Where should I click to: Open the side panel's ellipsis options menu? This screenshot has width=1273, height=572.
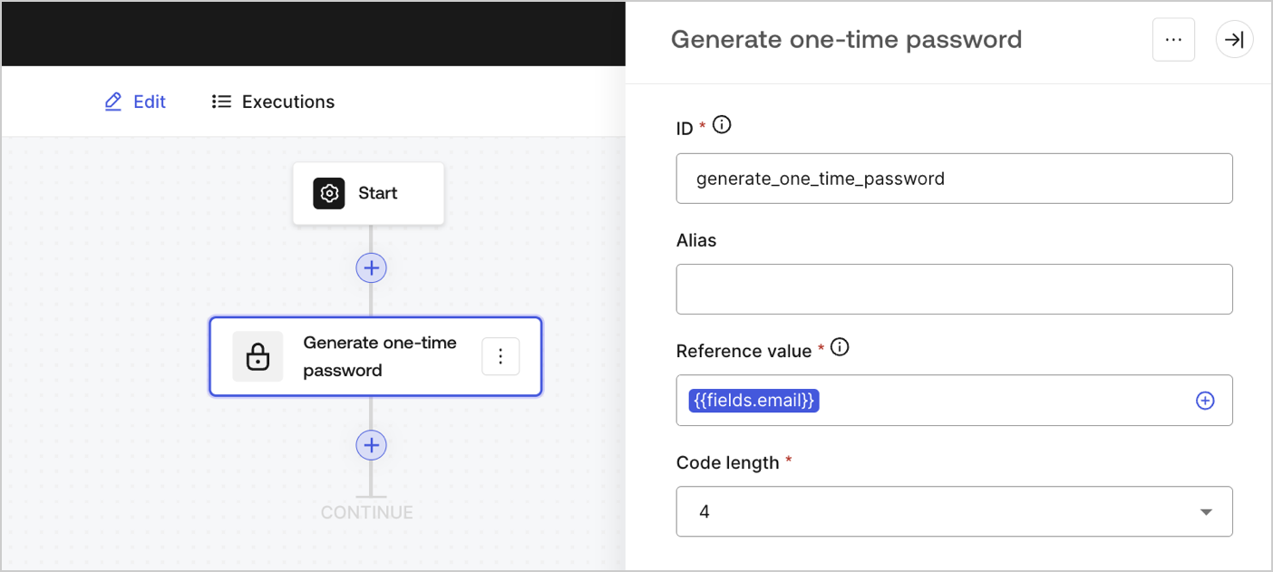click(x=1173, y=40)
